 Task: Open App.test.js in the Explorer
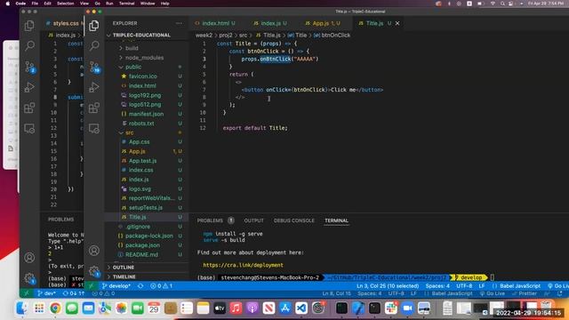142,160
